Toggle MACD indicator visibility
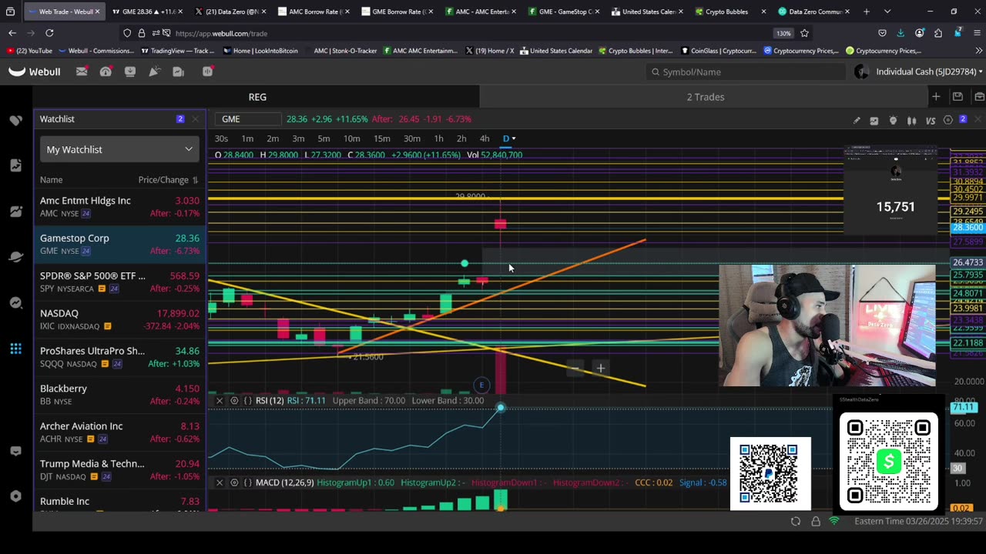Screen dimensions: 986x554 click(x=234, y=482)
